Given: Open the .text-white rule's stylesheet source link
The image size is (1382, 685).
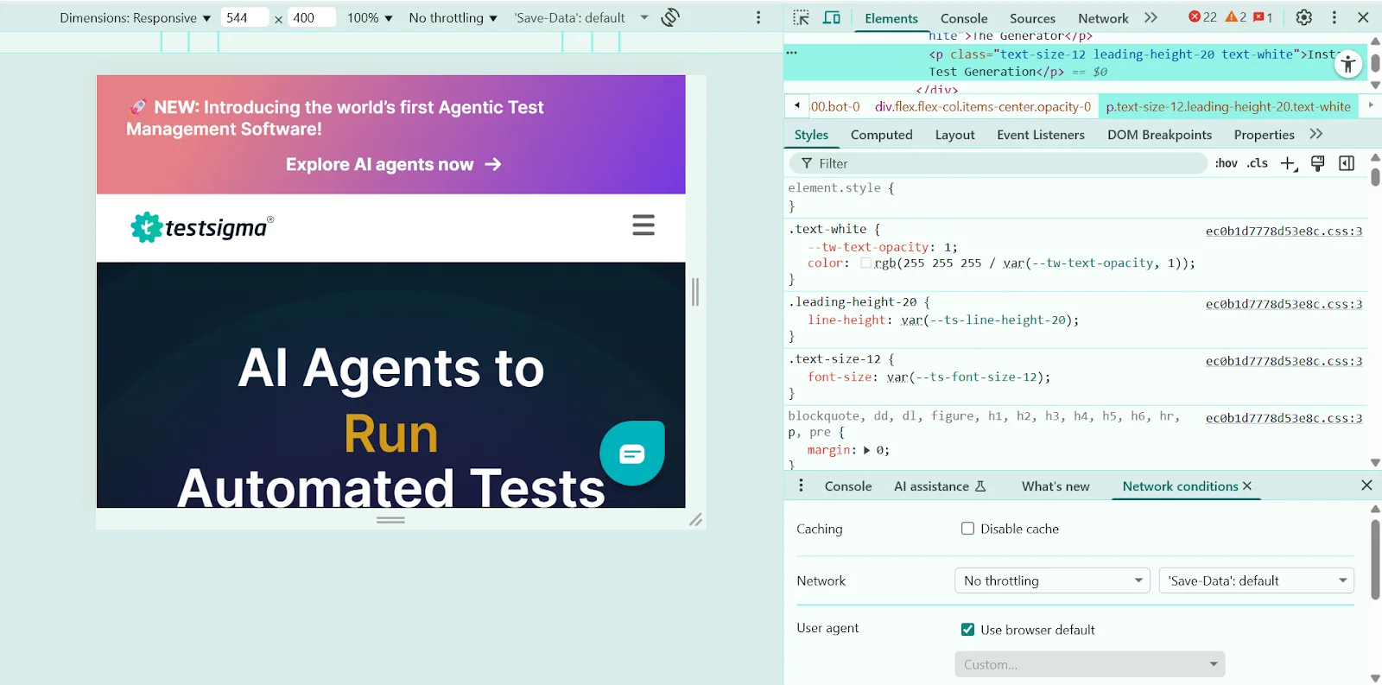Looking at the screenshot, I should tap(1284, 231).
